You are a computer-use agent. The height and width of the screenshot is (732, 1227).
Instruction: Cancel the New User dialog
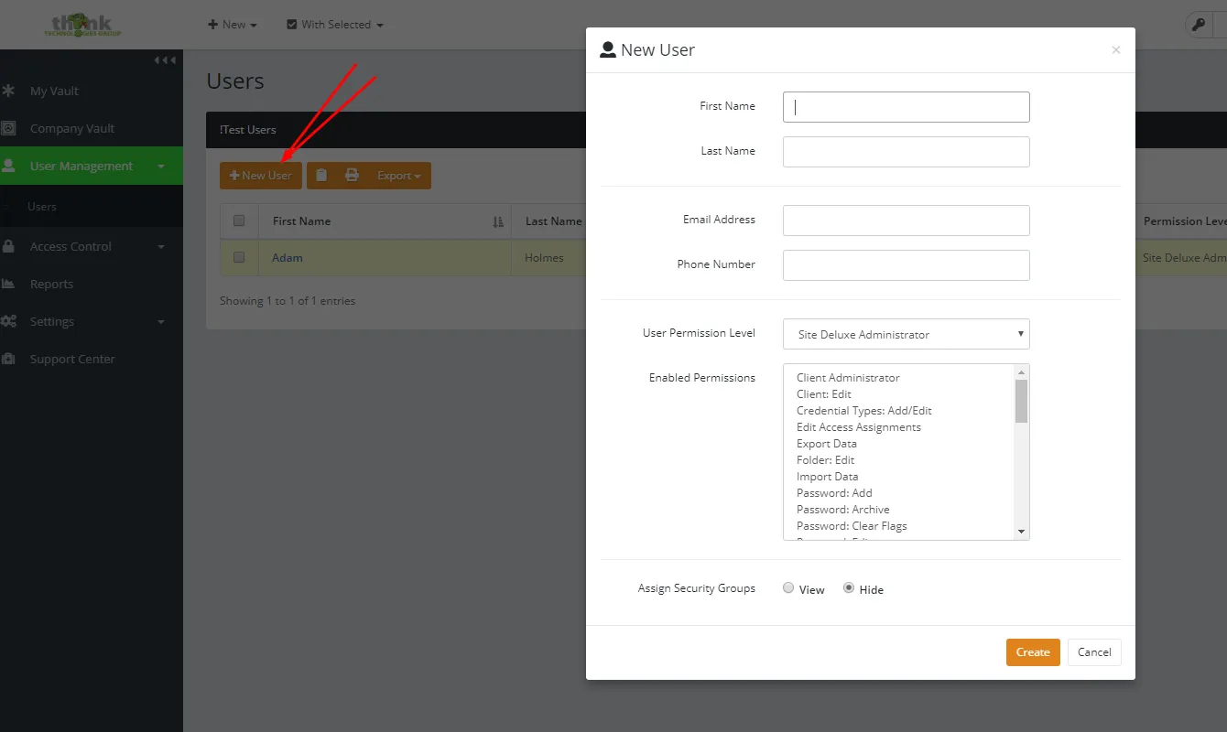tap(1093, 651)
